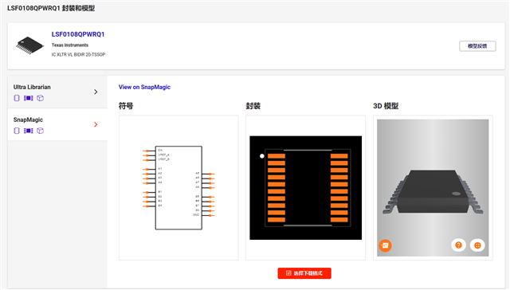The width and height of the screenshot is (510, 290).
Task: Click the 3D cube icon under Ultra Librarian
Action: pyautogui.click(x=40, y=98)
